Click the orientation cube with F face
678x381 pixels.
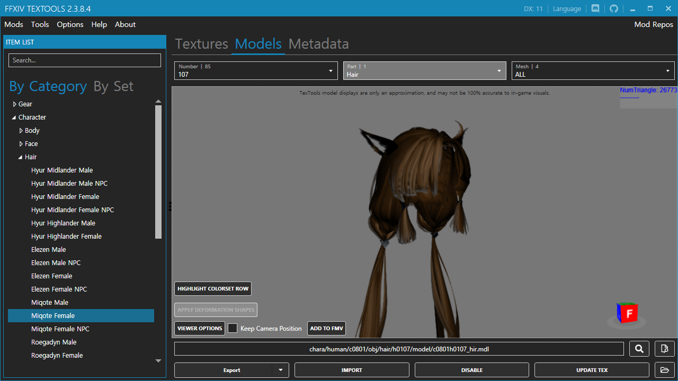[x=627, y=314]
